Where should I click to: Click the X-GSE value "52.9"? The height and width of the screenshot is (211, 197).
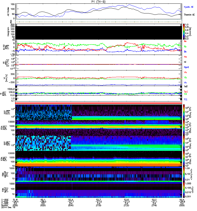(x=126, y=200)
